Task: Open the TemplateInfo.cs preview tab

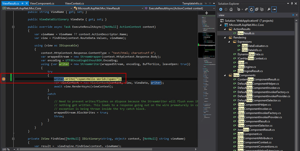Action: coord(192,3)
